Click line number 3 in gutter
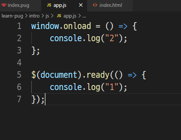 tap(19, 50)
